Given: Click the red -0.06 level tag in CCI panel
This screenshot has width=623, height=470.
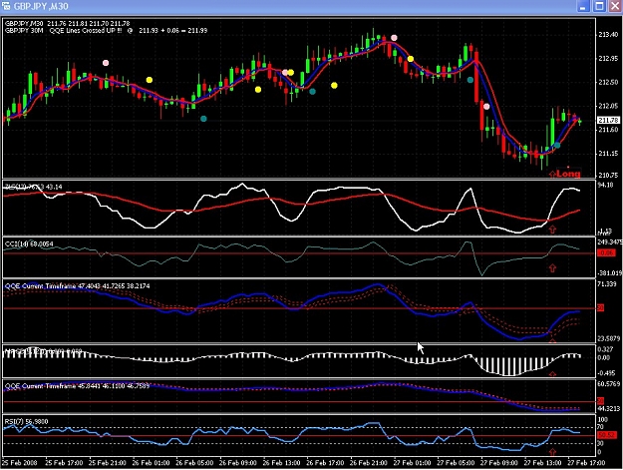Looking at the screenshot, I should tap(606, 252).
